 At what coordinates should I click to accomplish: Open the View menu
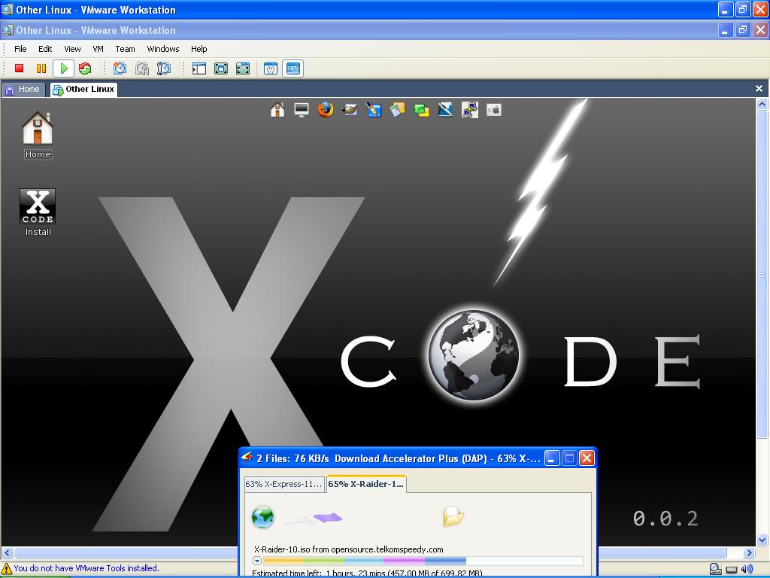tap(72, 49)
